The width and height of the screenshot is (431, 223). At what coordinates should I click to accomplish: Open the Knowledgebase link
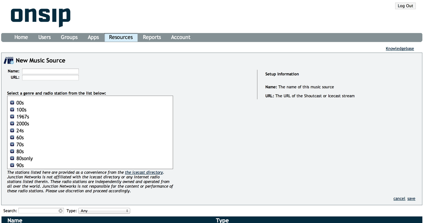tap(399, 49)
